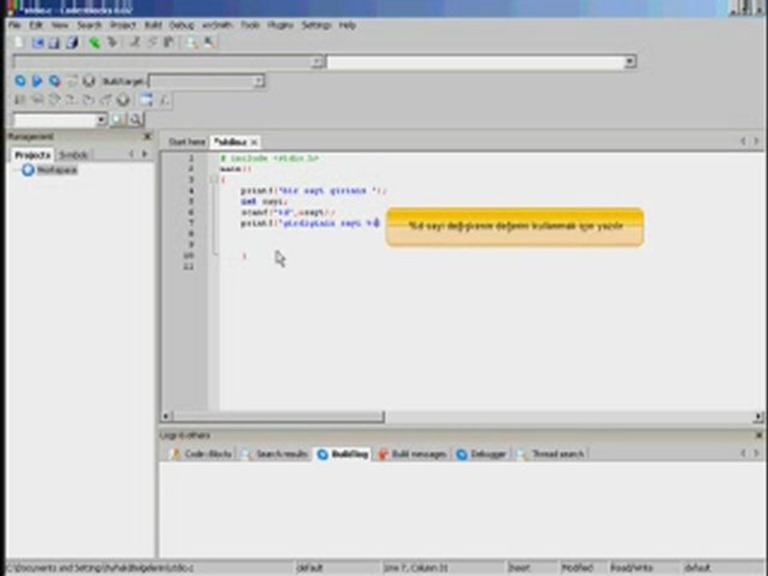The width and height of the screenshot is (768, 576).
Task: Collapse the code fold marker at line 3
Action: pyautogui.click(x=214, y=180)
